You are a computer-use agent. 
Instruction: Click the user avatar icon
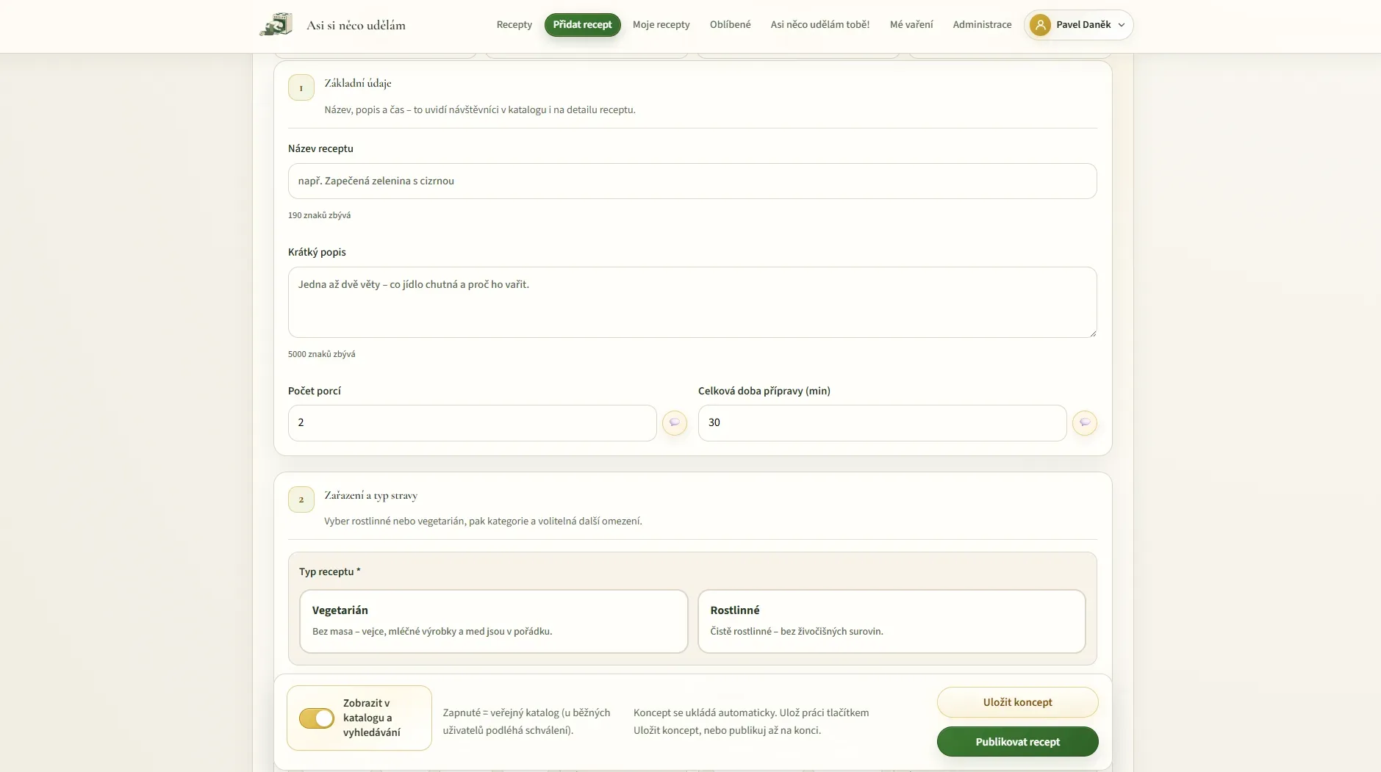coord(1040,25)
